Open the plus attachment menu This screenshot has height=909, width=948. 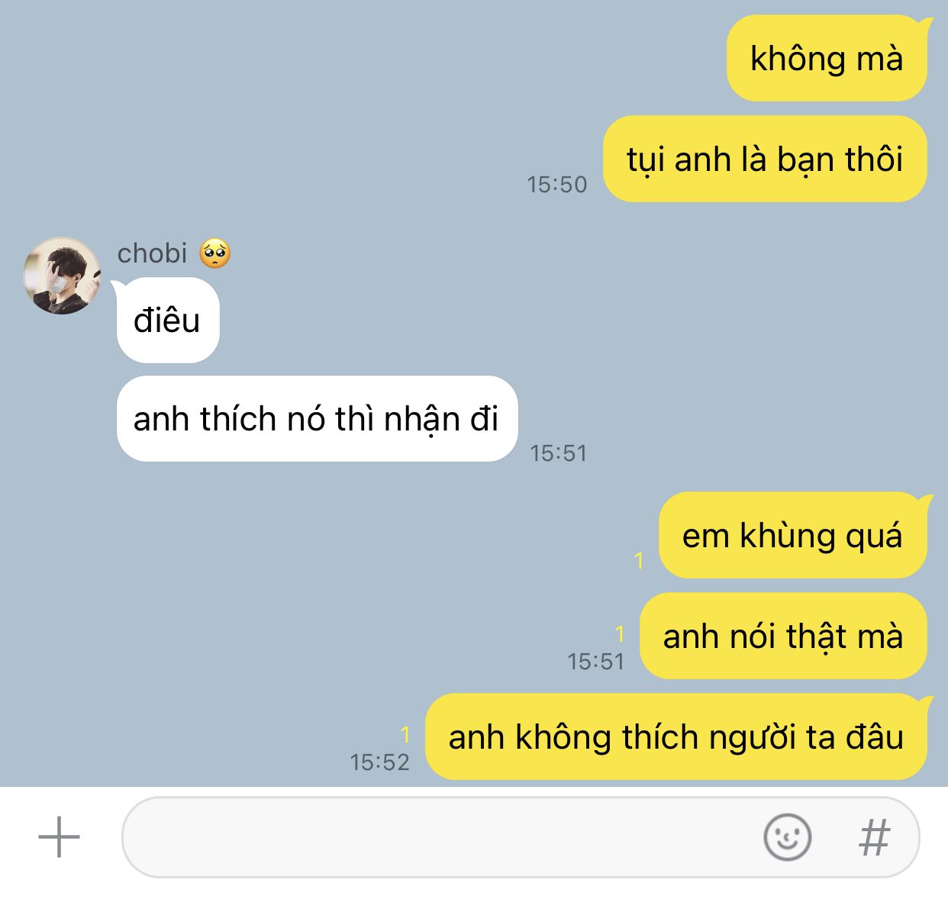pyautogui.click(x=59, y=837)
